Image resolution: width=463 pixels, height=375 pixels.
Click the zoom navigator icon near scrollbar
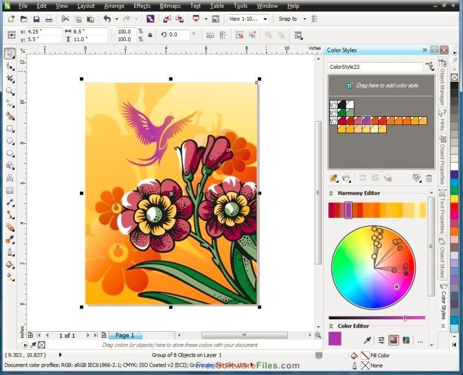pos(318,335)
